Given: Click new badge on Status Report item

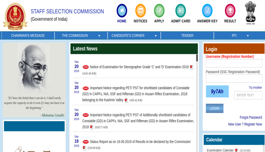Looking at the screenshot, I should click(x=86, y=142).
